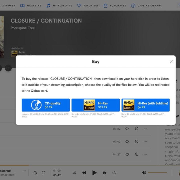
Task: Click the Porcupine Tree artist name
Action: (x=23, y=28)
